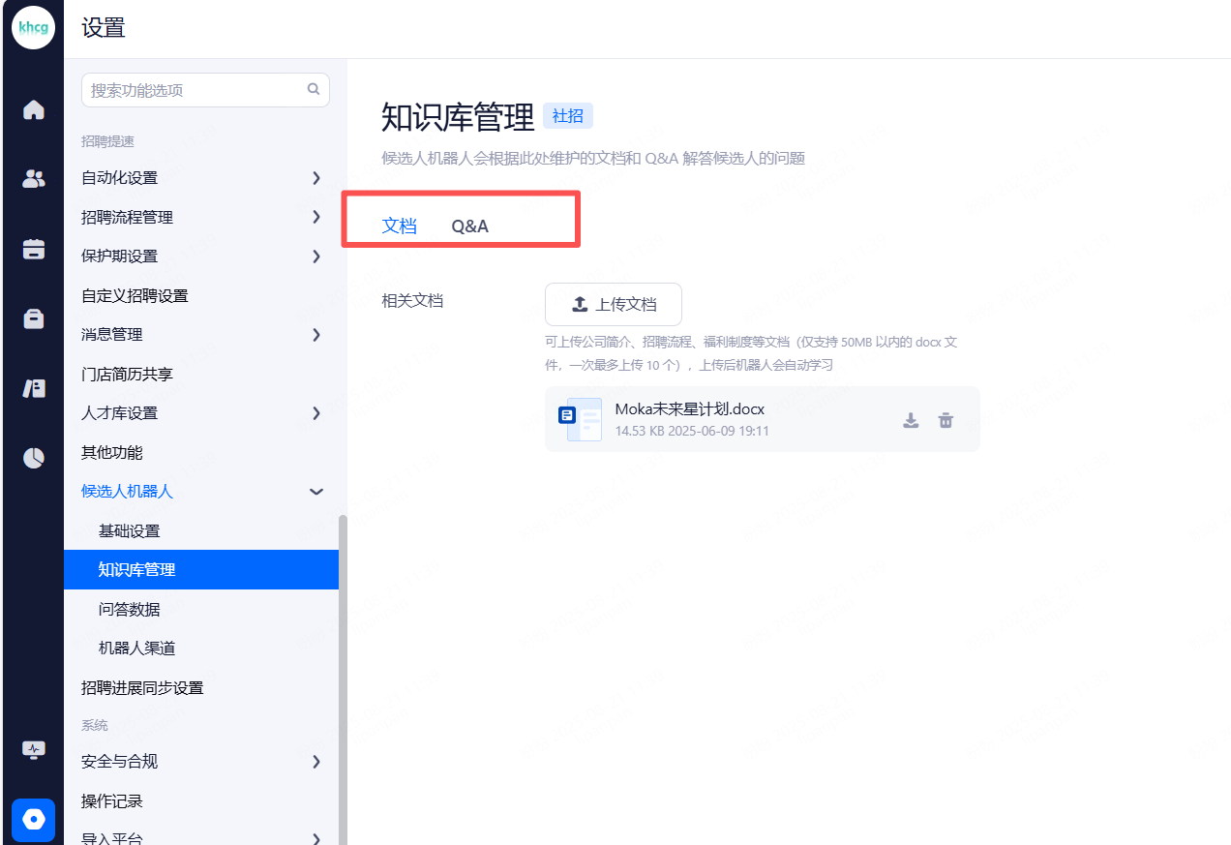This screenshot has height=845, width=1231.
Task: Open the calendar icon in the sidebar
Action: (34, 249)
